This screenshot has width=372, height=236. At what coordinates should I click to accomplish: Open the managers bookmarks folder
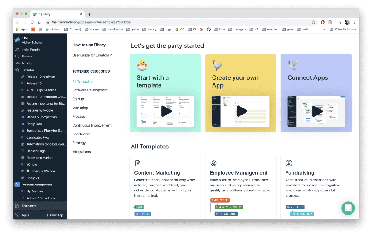pos(237,29)
